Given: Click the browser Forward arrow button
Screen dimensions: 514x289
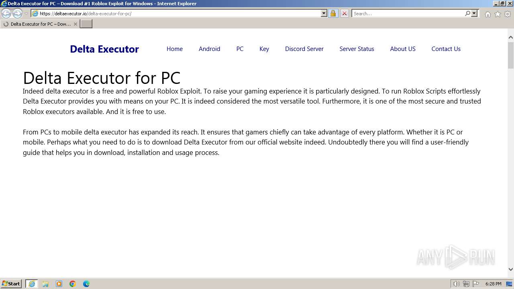Looking at the screenshot, I should click(17, 14).
